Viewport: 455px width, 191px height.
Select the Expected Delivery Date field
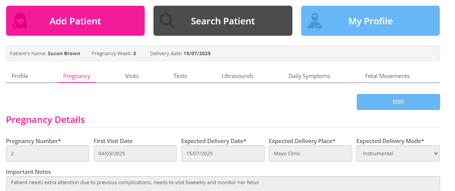point(223,154)
